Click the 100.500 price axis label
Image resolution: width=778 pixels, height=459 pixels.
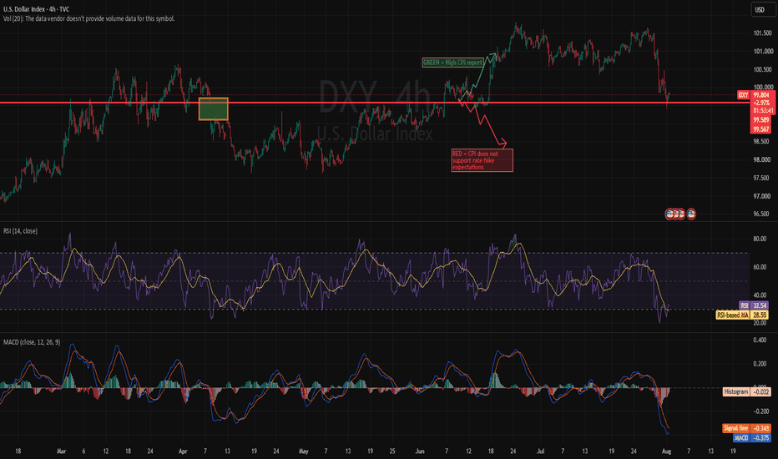tap(763, 69)
